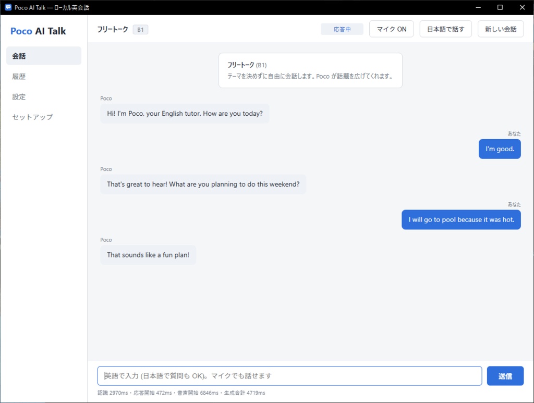The height and width of the screenshot is (403, 534).
Task: Minimize the Poco AI Talk window
Action: click(x=478, y=7)
